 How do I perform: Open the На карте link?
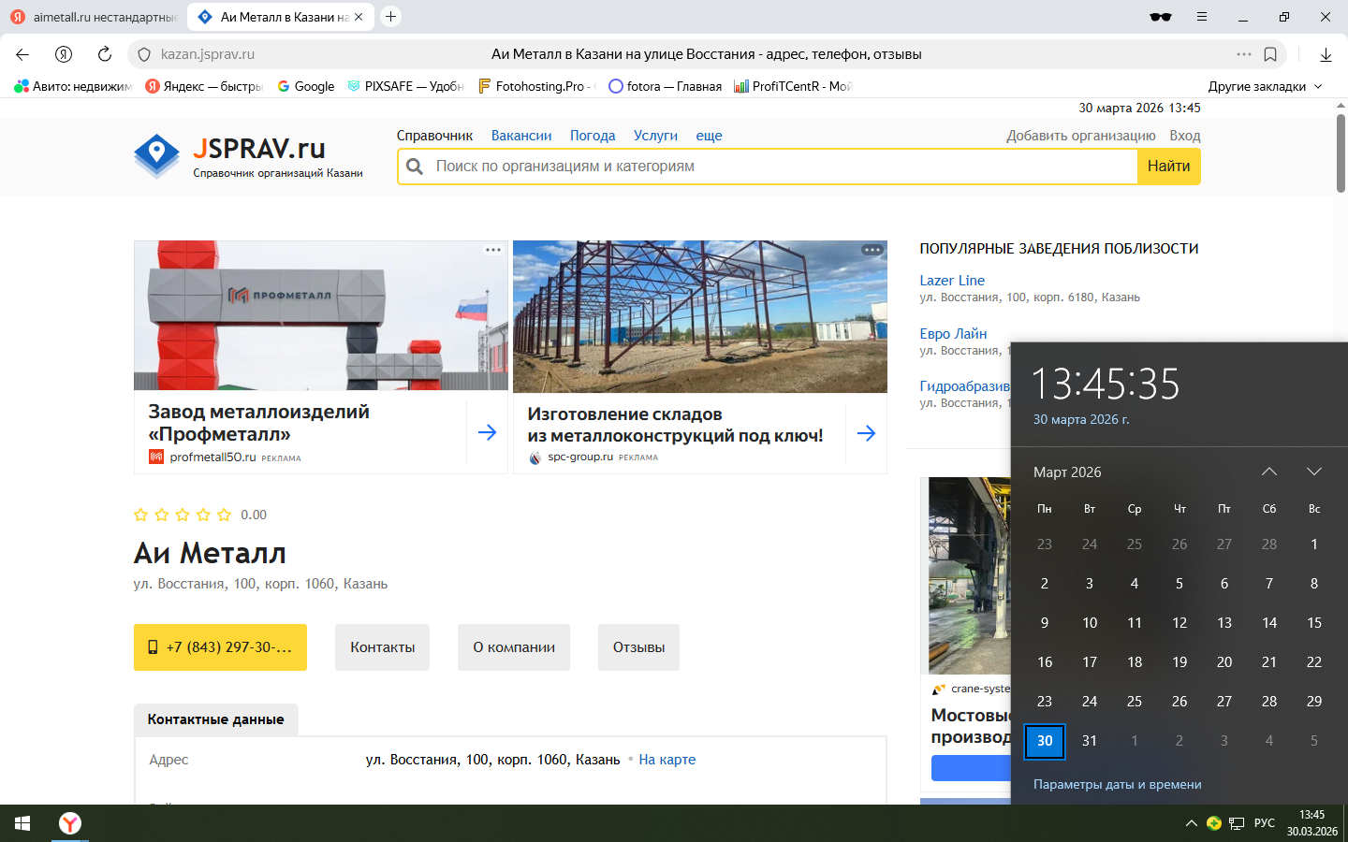pyautogui.click(x=667, y=760)
